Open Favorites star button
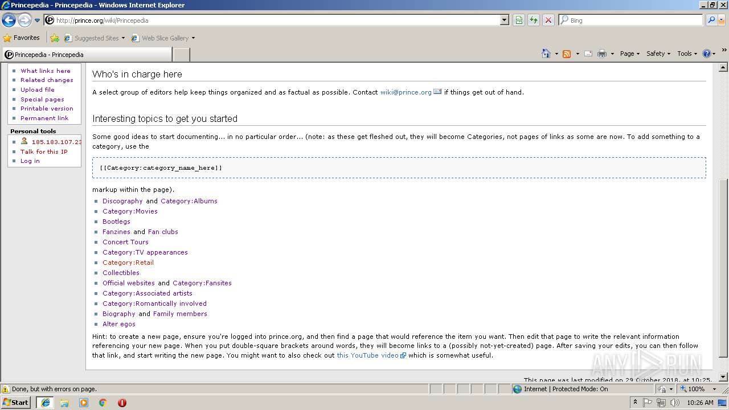729x410 pixels. (x=22, y=38)
